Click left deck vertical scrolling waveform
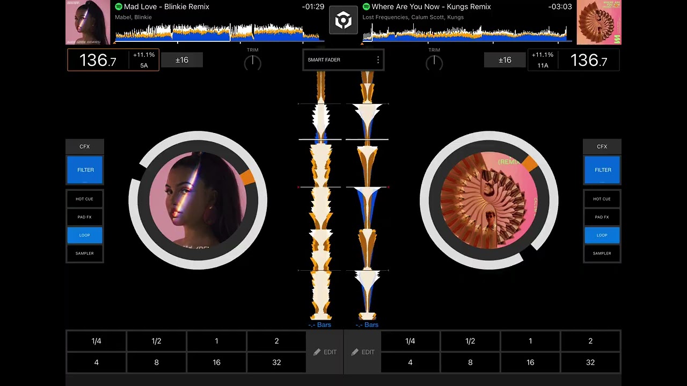687x386 pixels. pos(320,196)
